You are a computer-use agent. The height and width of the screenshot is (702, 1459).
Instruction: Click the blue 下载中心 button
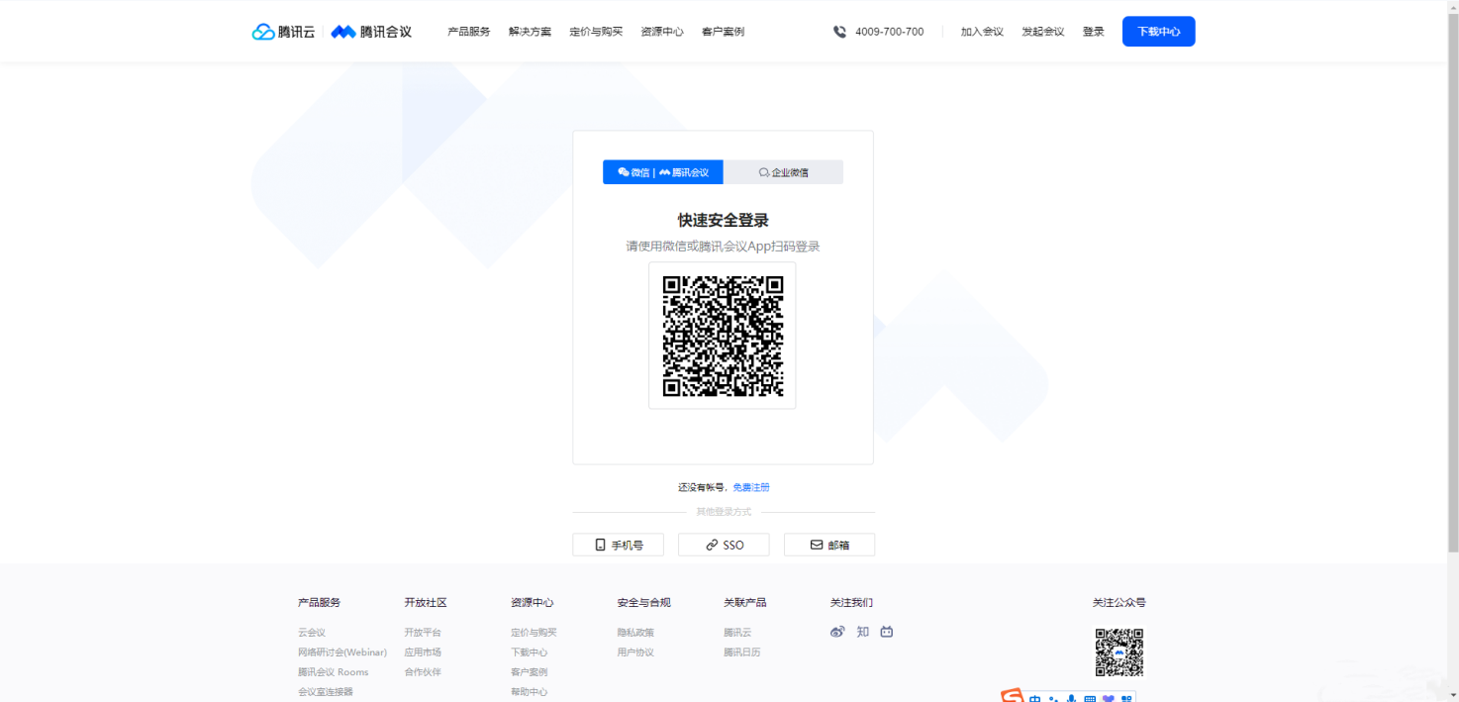click(x=1159, y=32)
